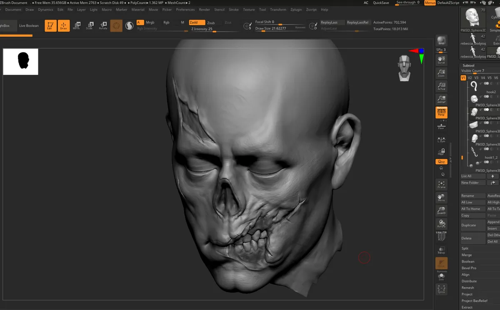
Task: Open the Stroke menu
Action: click(234, 10)
